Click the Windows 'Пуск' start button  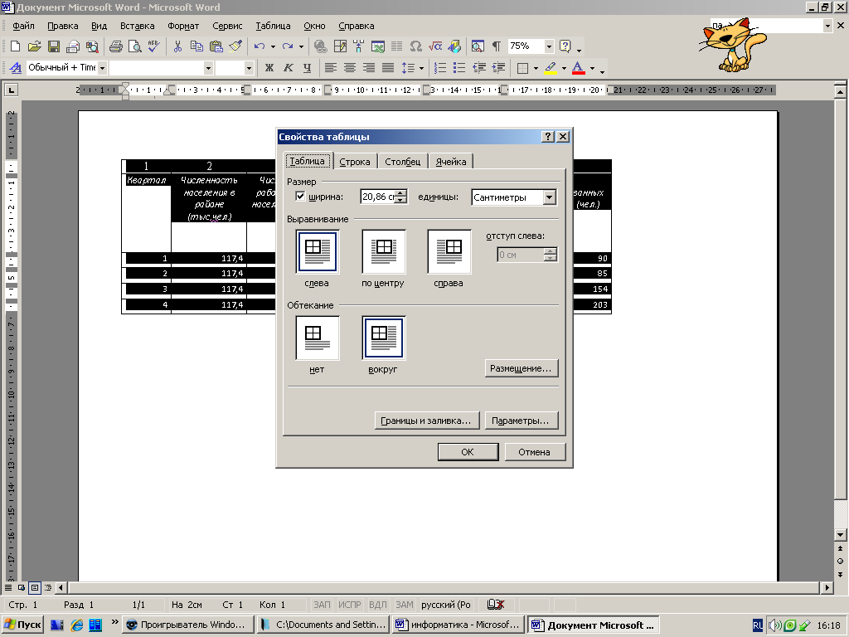tap(23, 625)
